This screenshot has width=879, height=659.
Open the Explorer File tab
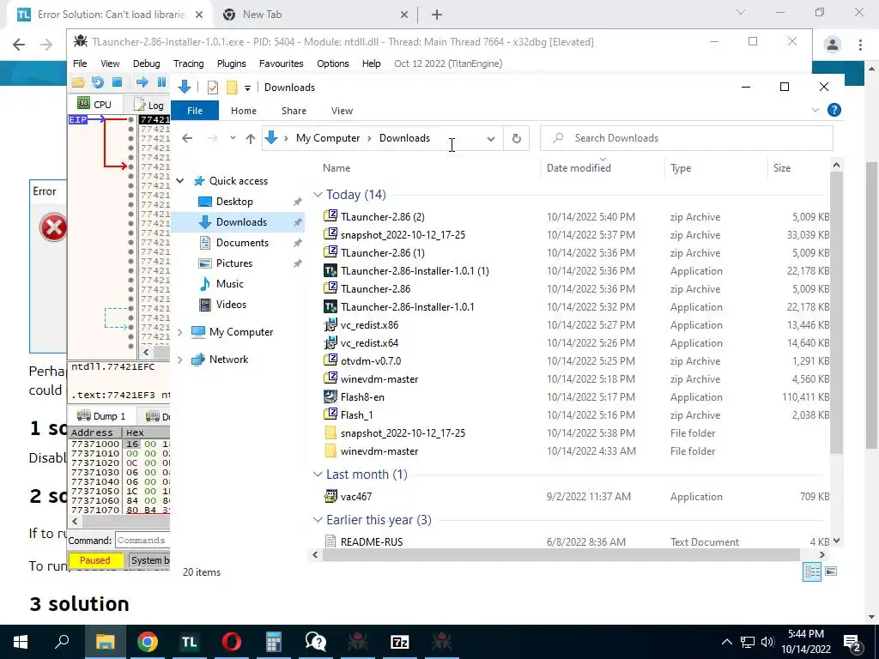pyautogui.click(x=195, y=111)
